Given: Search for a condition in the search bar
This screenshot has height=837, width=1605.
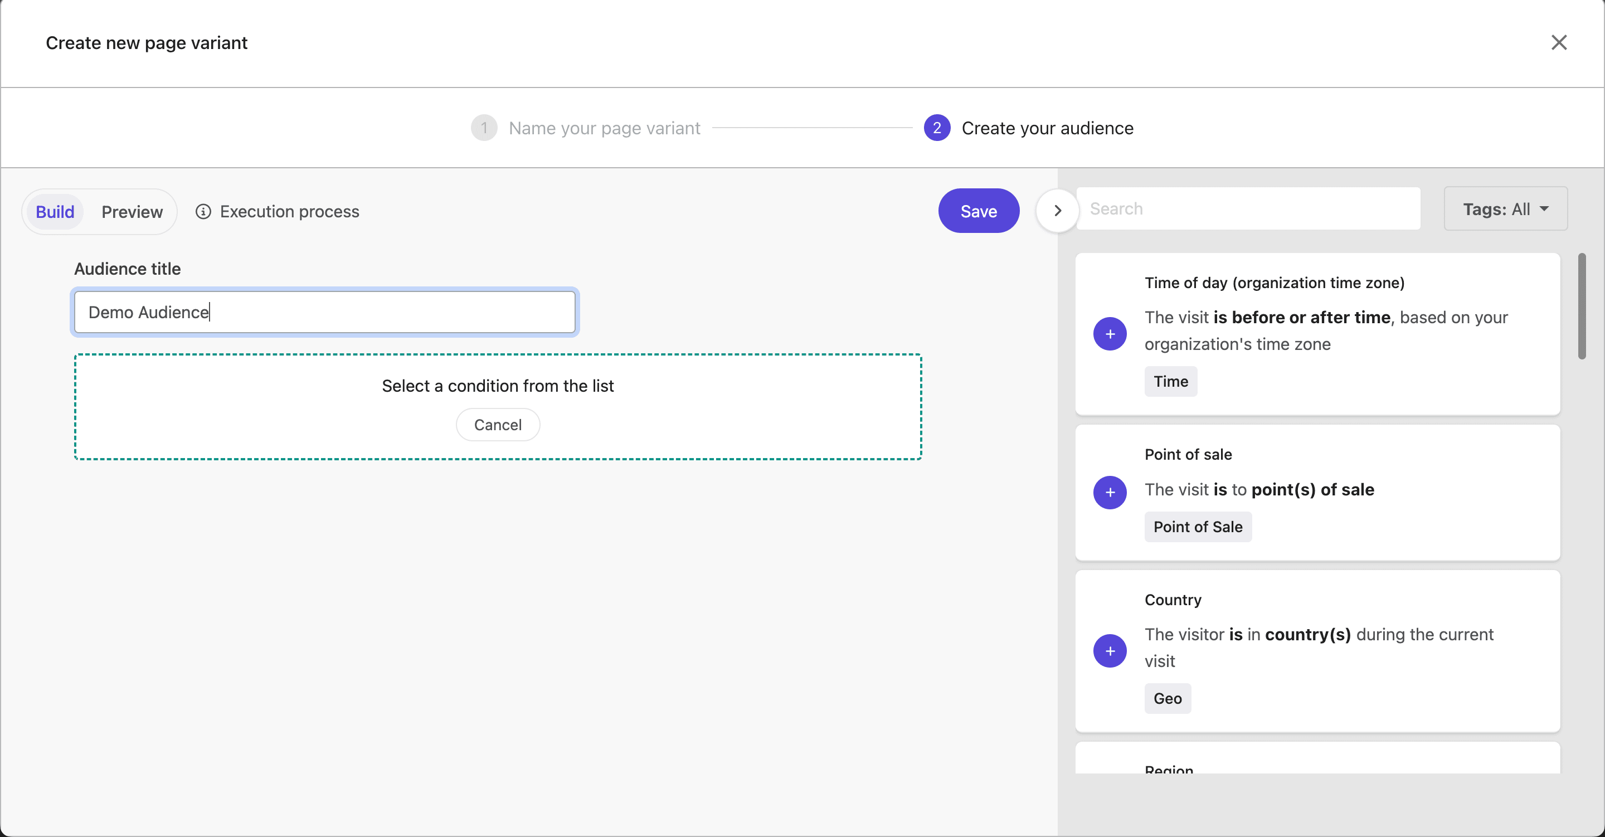Looking at the screenshot, I should coord(1248,208).
